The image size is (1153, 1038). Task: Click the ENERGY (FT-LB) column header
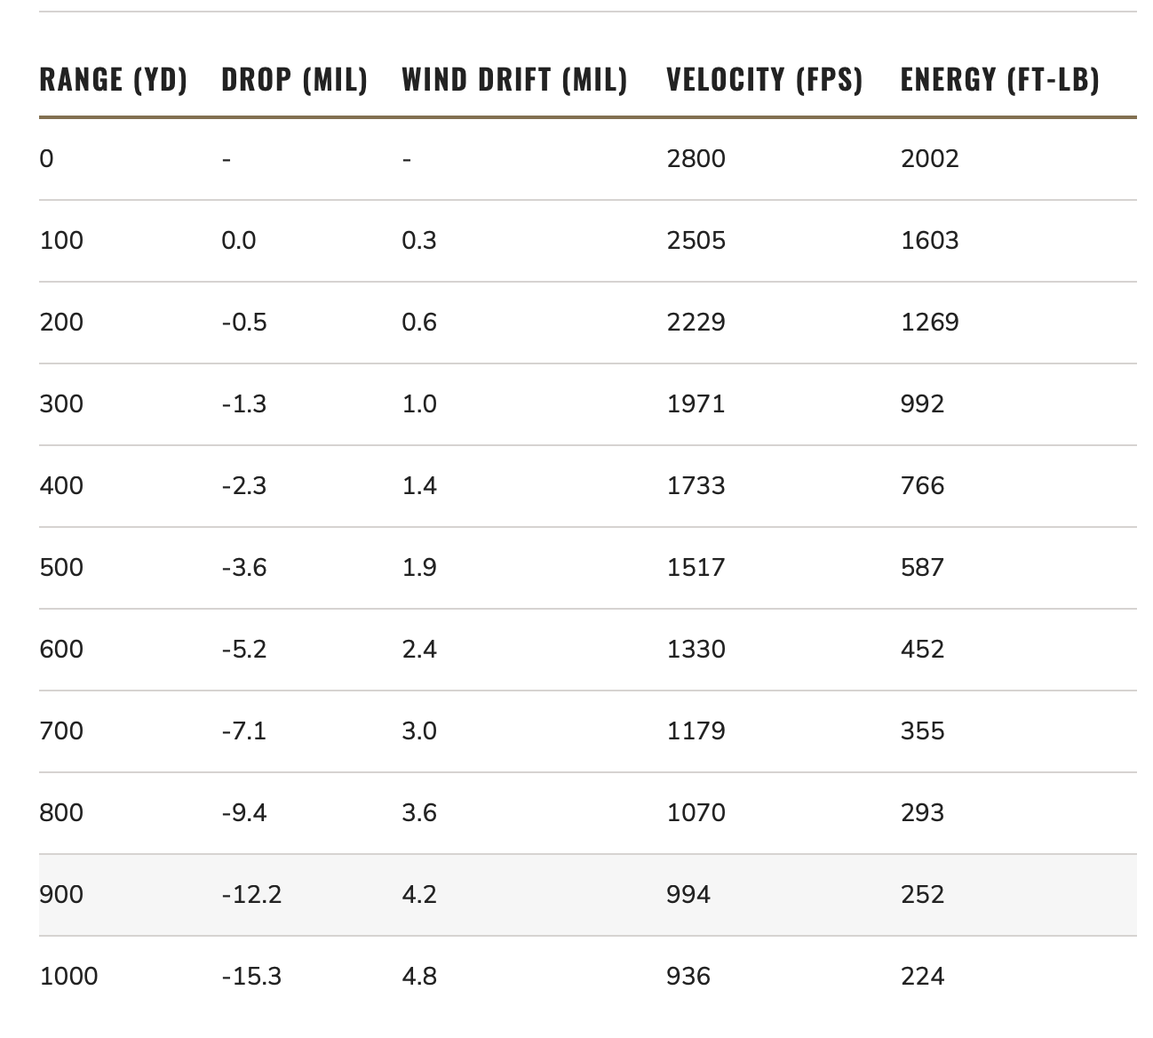point(1000,80)
